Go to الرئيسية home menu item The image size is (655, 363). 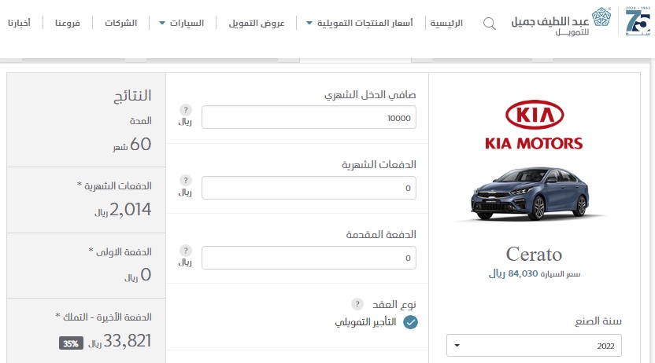pyautogui.click(x=446, y=23)
